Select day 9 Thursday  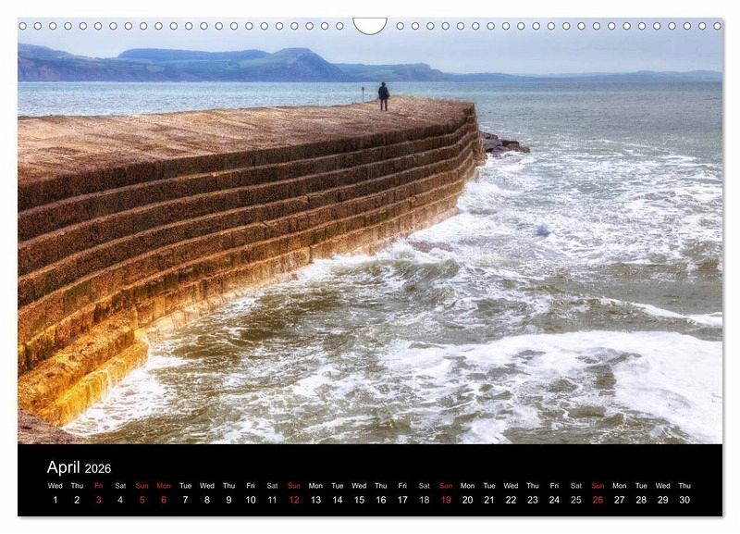228,500
